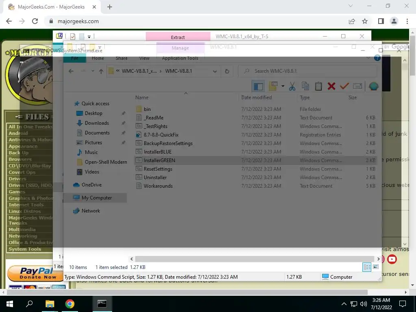Switch to large thumbnails view in the status bar
The height and width of the screenshot is (312, 416).
coord(376,267)
